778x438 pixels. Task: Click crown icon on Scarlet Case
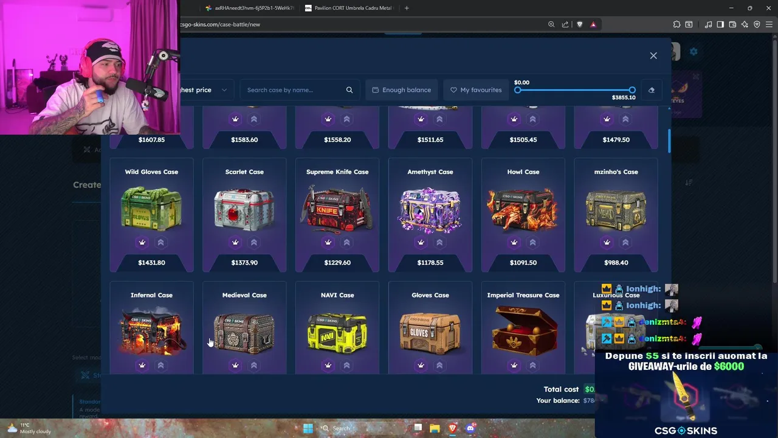point(235,242)
